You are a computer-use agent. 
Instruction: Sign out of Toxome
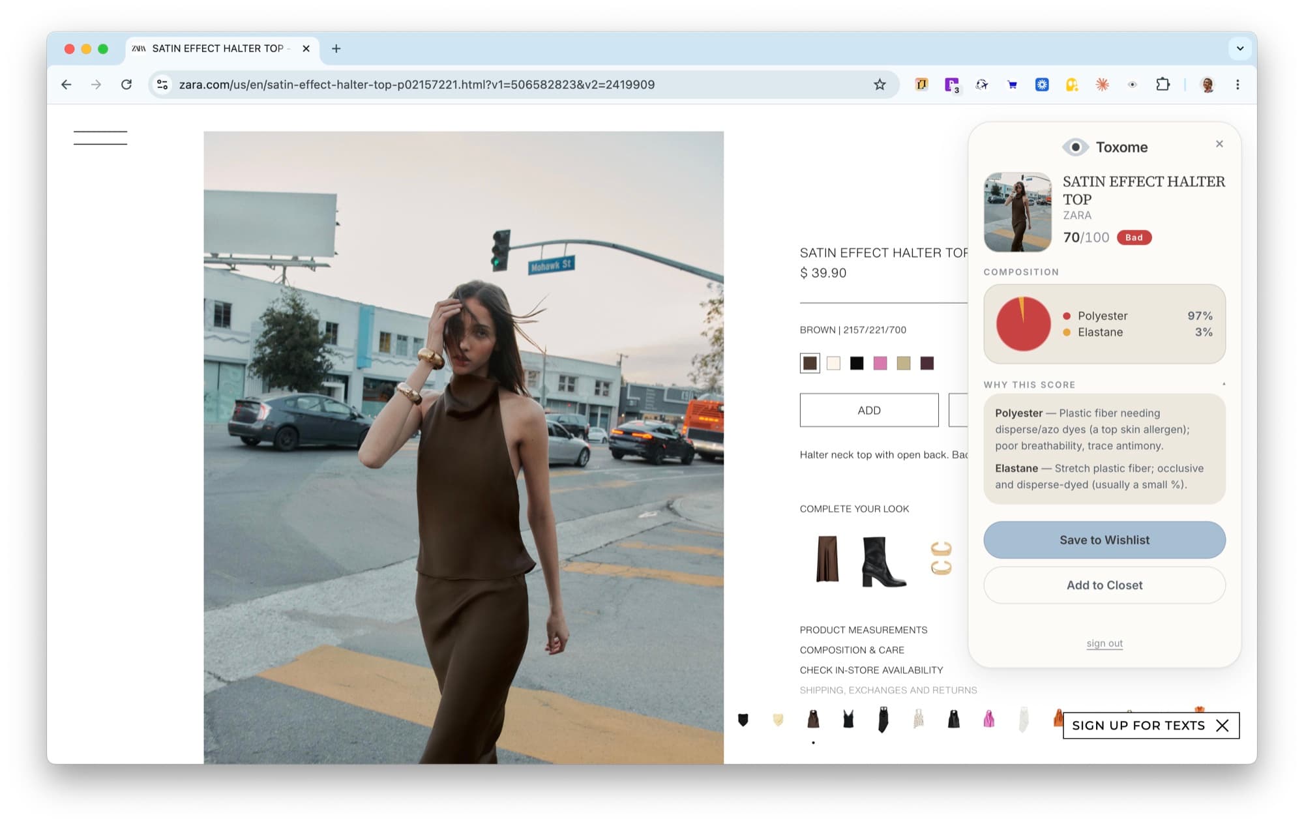tap(1104, 643)
